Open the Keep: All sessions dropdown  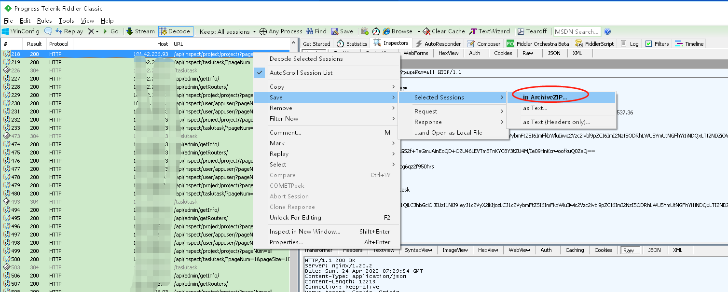click(x=228, y=31)
